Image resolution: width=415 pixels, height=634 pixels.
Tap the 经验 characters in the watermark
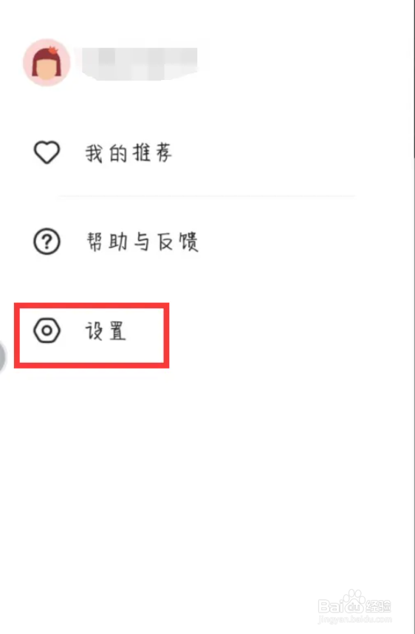pos(379,606)
